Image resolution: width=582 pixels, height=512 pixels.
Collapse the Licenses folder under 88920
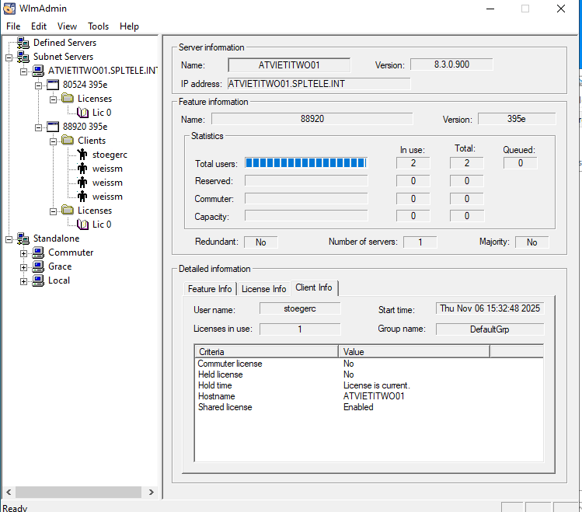pos(54,211)
